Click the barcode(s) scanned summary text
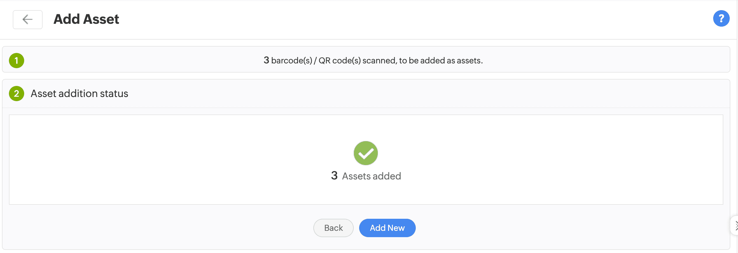 tap(373, 60)
